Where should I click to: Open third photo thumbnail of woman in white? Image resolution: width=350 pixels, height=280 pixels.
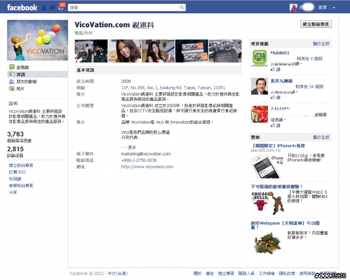pyautogui.click(x=158, y=51)
